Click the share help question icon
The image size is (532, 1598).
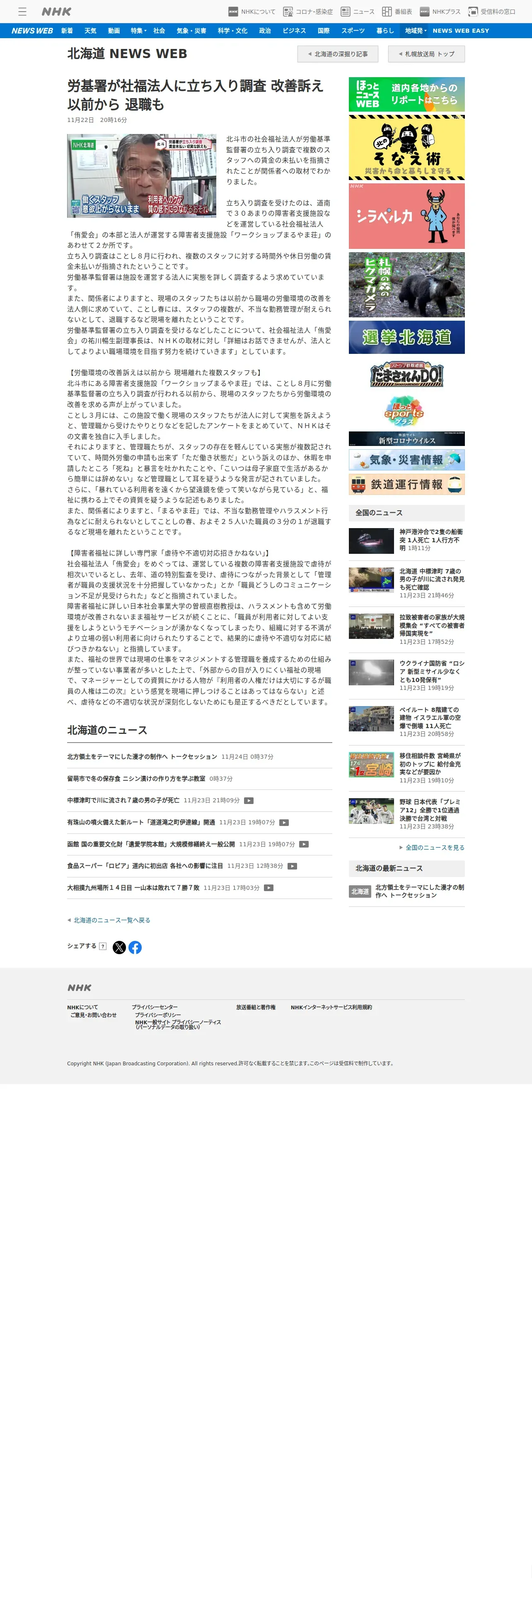[x=103, y=946]
